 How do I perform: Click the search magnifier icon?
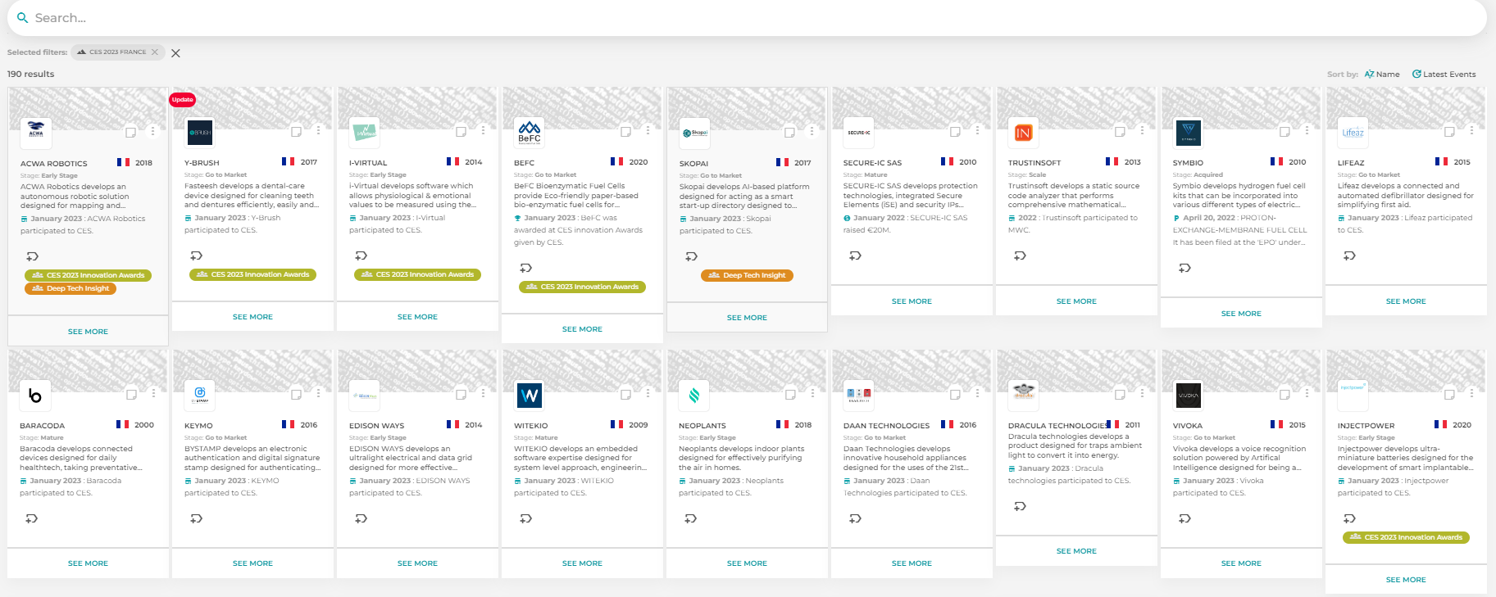(22, 17)
